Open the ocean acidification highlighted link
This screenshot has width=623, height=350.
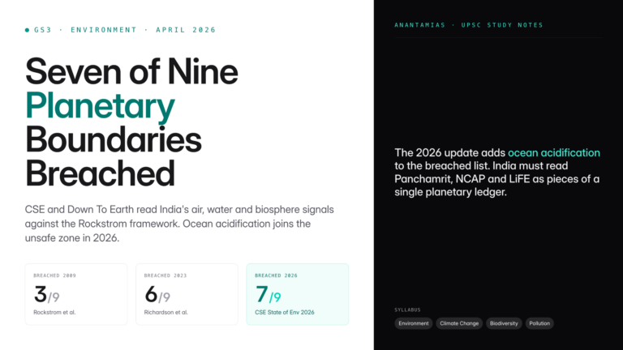pos(554,152)
